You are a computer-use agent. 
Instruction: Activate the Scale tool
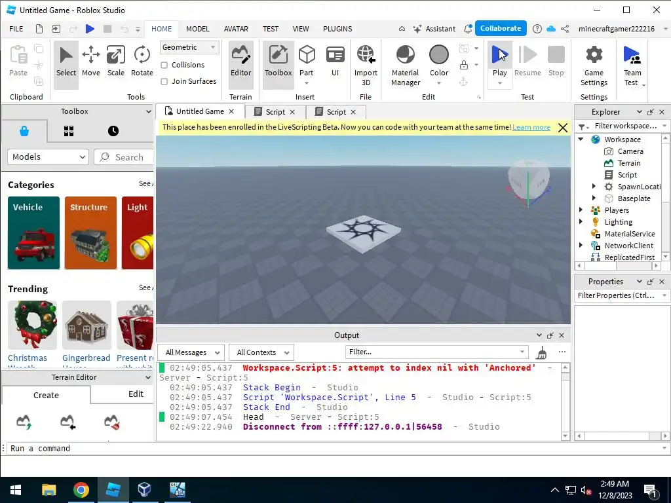[115, 61]
